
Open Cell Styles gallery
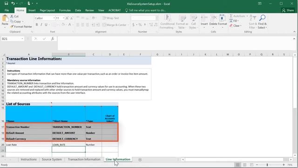pyautogui.click(x=193, y=22)
